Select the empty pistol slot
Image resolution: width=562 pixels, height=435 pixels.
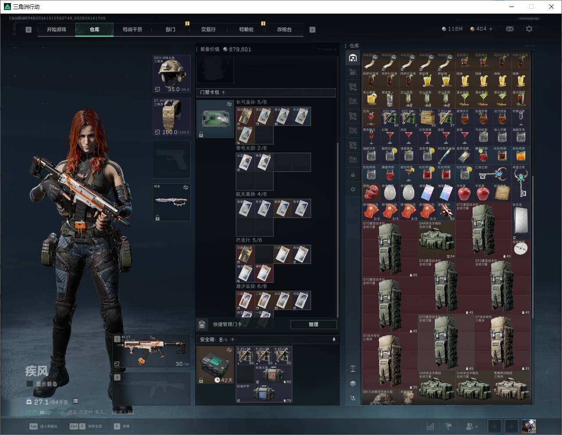(x=171, y=160)
